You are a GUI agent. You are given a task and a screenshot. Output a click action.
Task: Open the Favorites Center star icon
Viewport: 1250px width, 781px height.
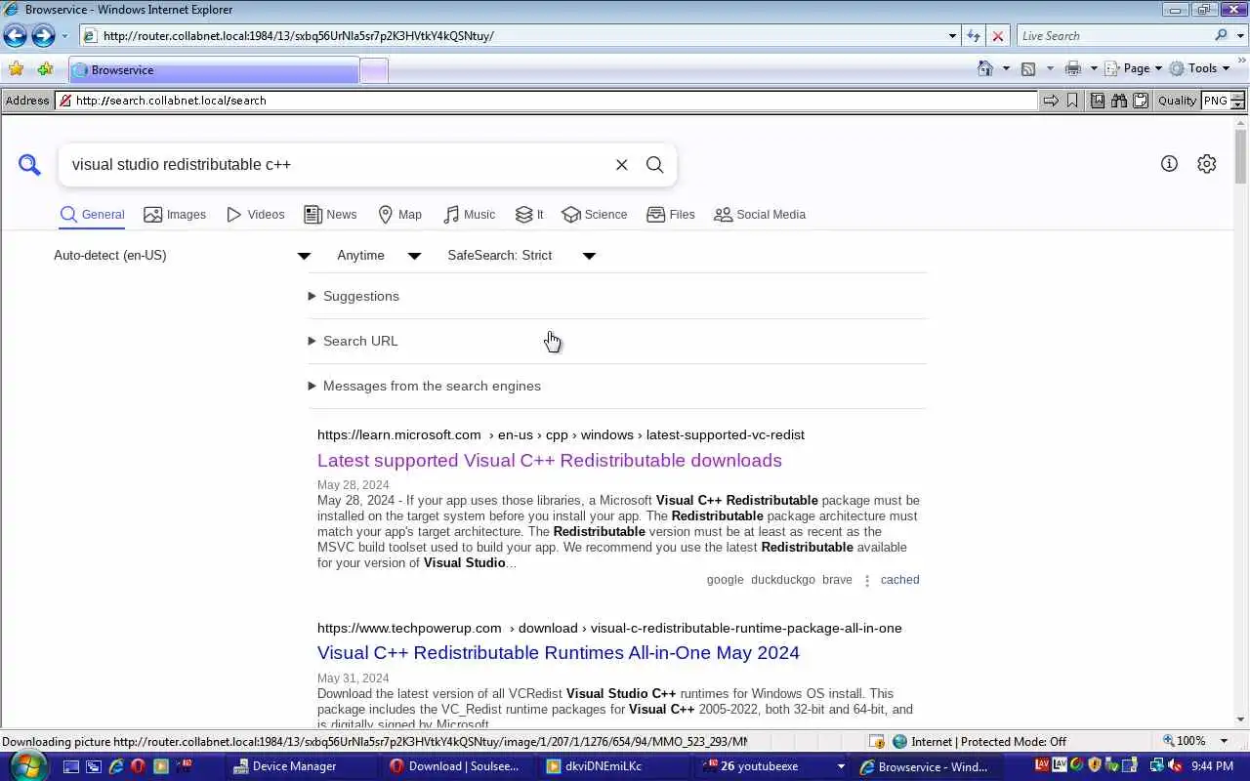pos(16,69)
